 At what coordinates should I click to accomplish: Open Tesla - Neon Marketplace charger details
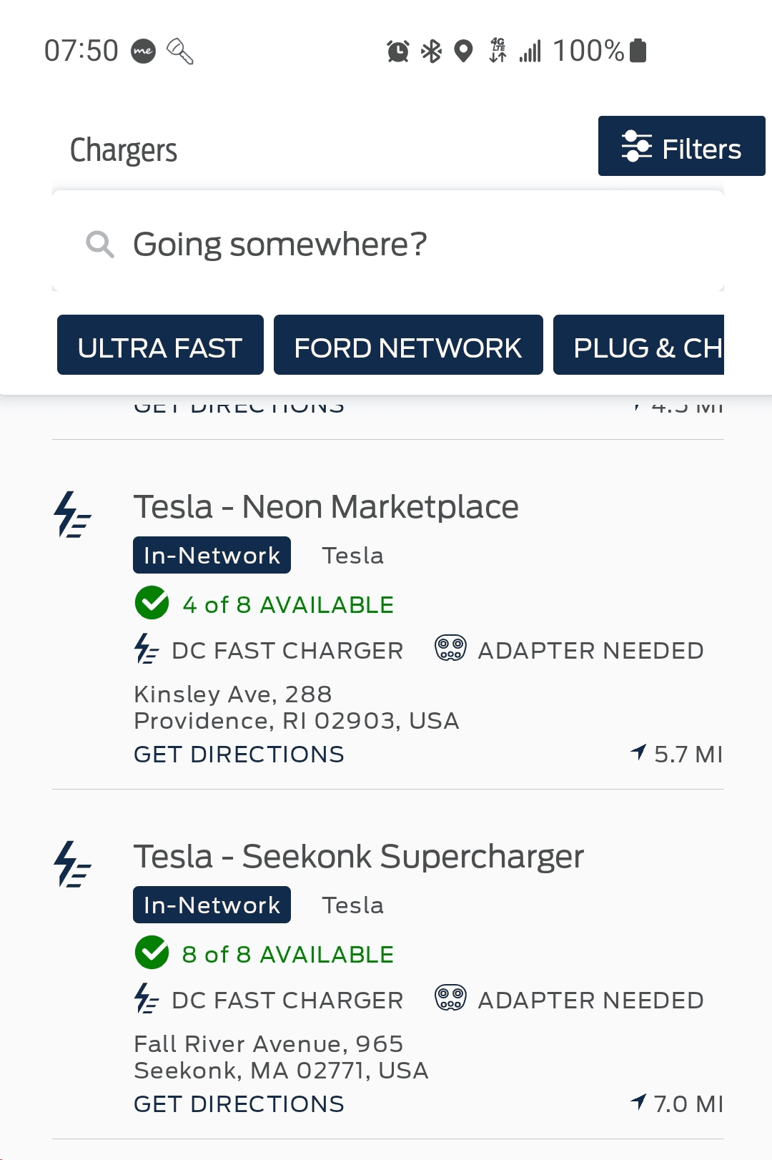click(x=326, y=507)
